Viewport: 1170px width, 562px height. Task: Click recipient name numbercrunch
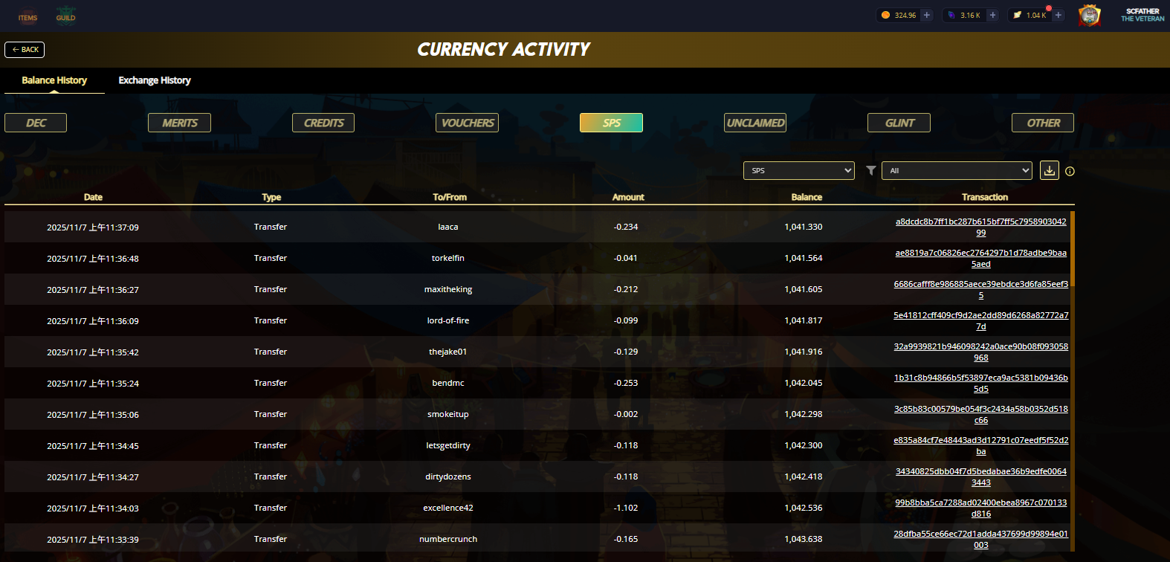(448, 539)
